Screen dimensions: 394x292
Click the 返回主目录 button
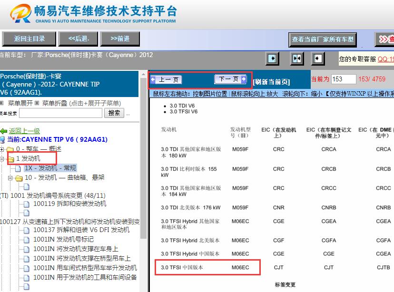[x=29, y=39]
